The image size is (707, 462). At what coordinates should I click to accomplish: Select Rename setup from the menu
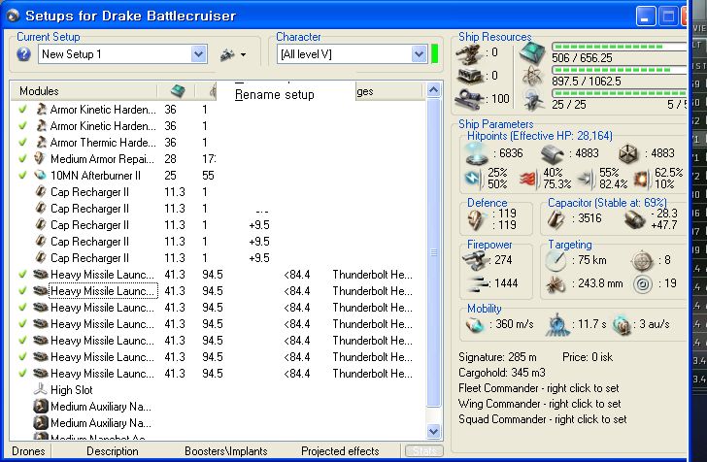tap(275, 94)
